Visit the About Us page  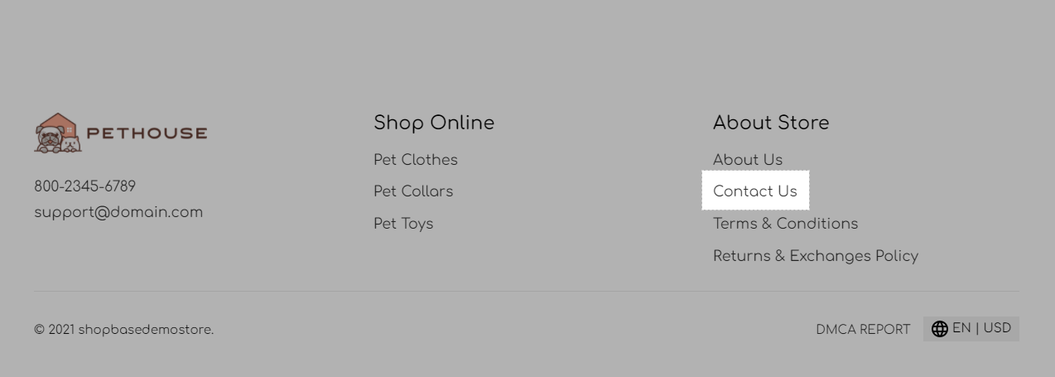click(748, 160)
